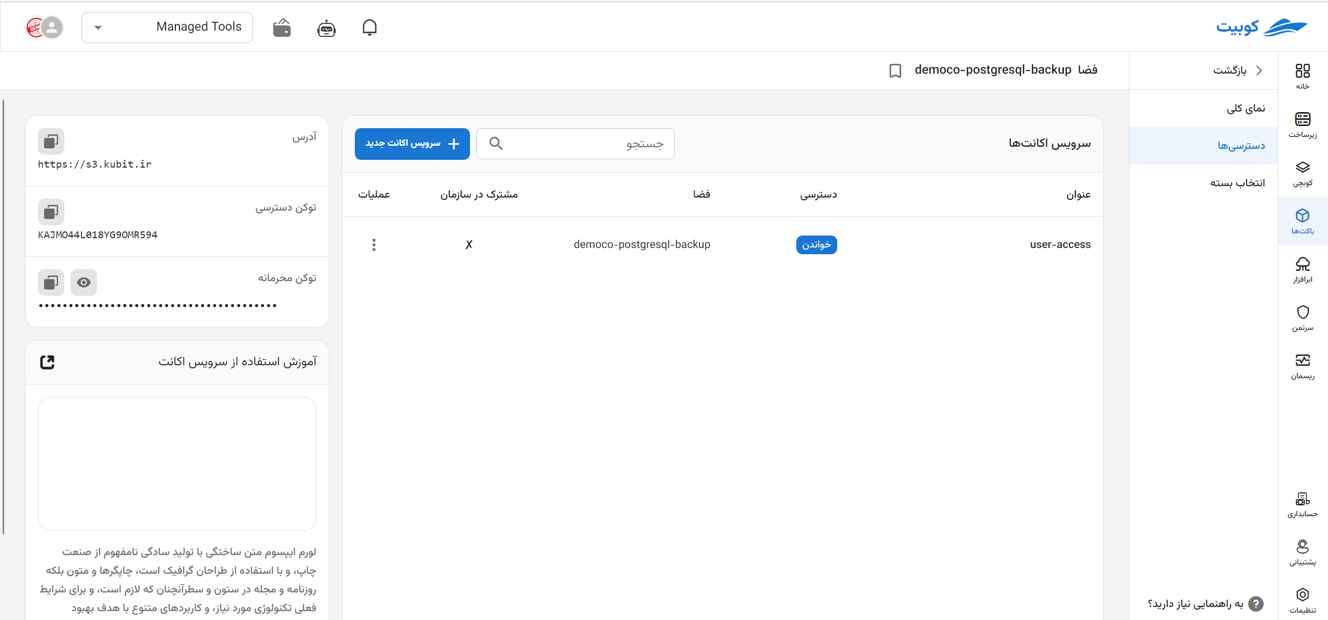This screenshot has width=1328, height=620.
Task: Click the دسترسی column header
Action: 818,195
